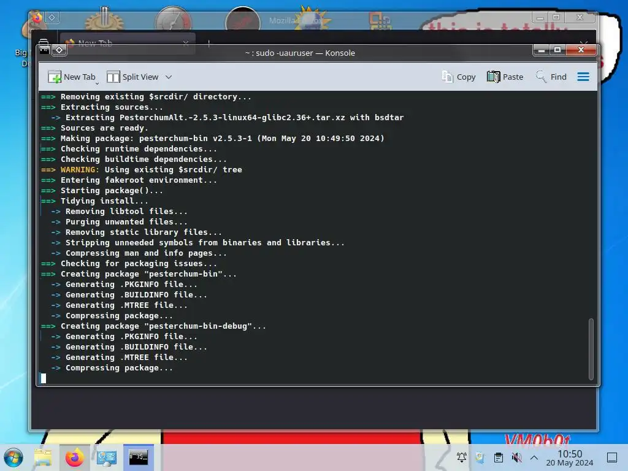The height and width of the screenshot is (471, 628).
Task: Maximize the Mozilla Firefox window
Action: (x=556, y=18)
